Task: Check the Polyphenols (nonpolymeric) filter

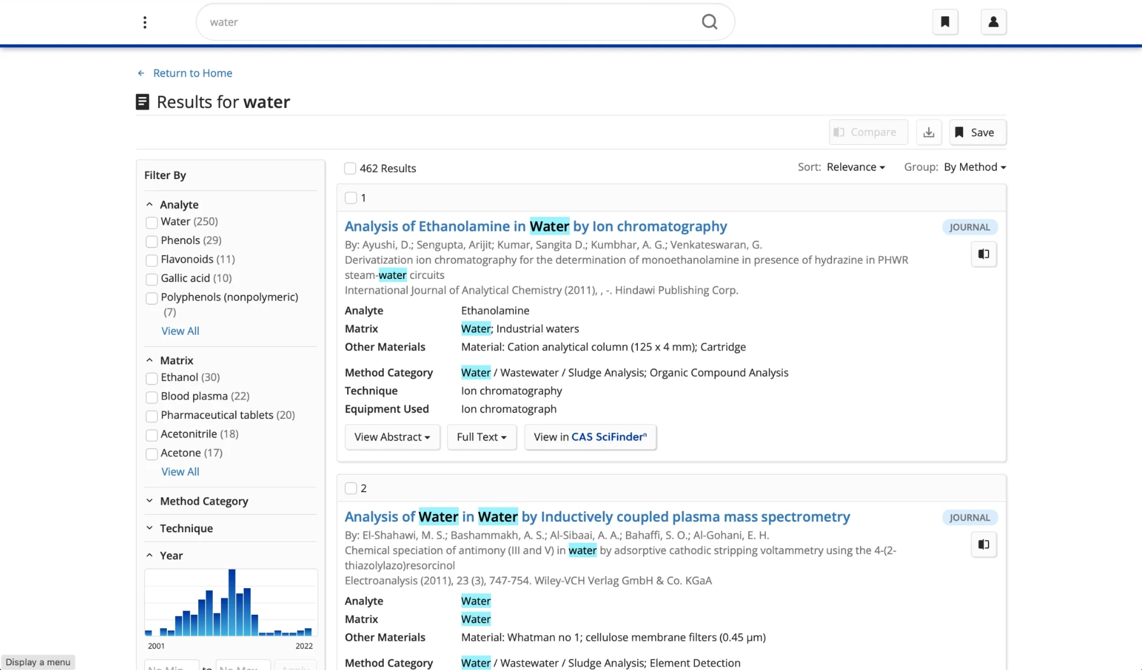Action: [152, 298]
